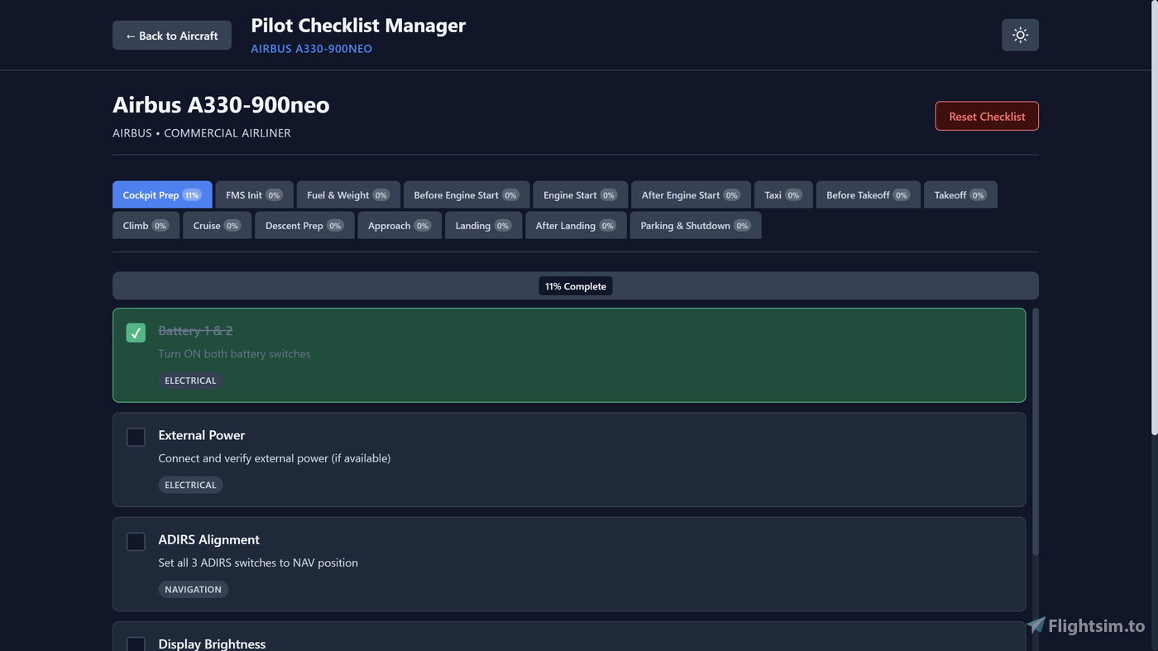Viewport: 1158px width, 651px height.
Task: Open the AIRBUS A330-900NEO link
Action: tap(311, 49)
